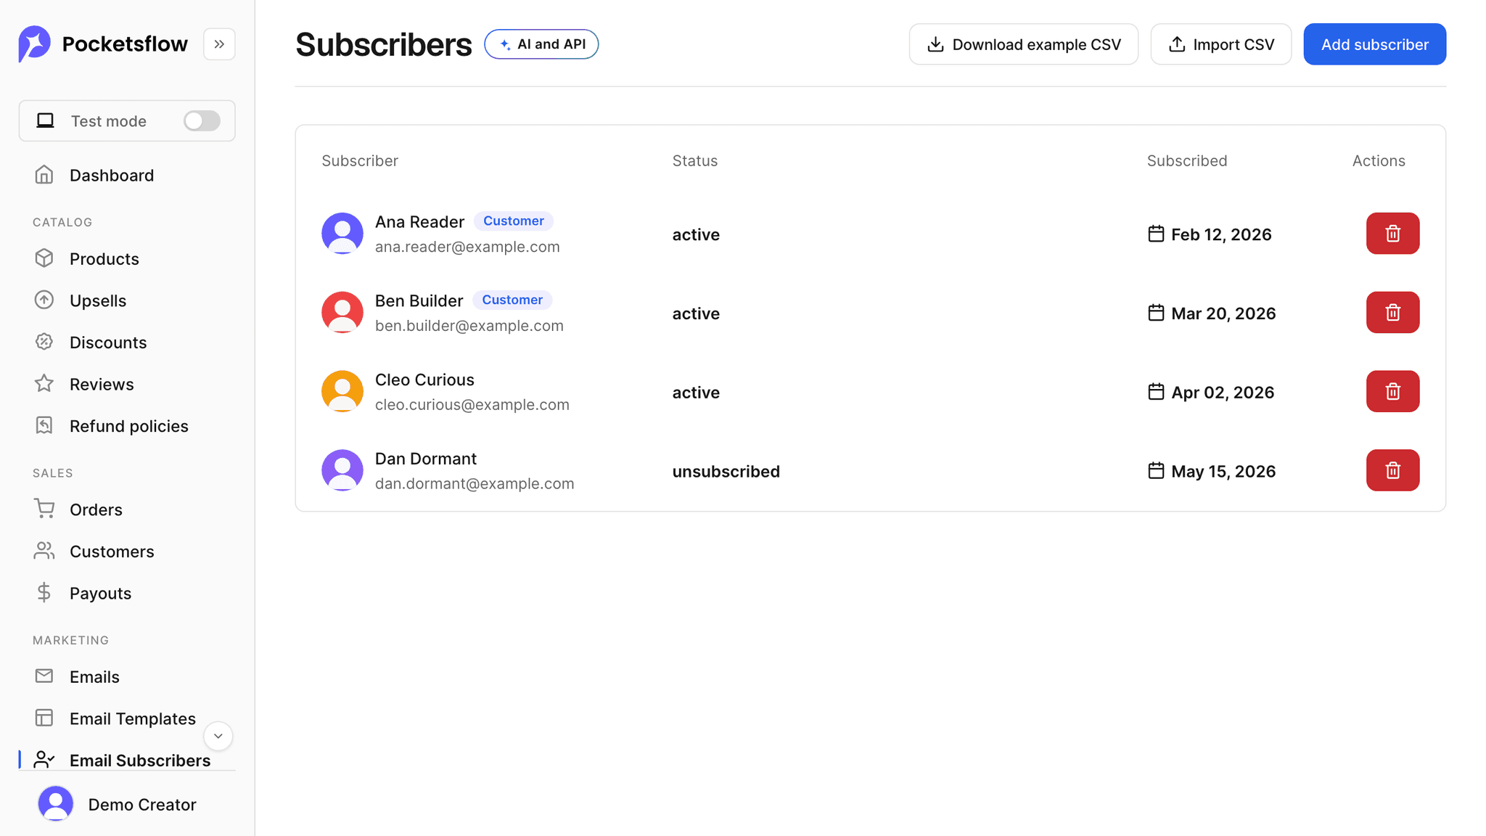Click email cleo.curious@example.com
The image size is (1486, 836).
click(472, 405)
